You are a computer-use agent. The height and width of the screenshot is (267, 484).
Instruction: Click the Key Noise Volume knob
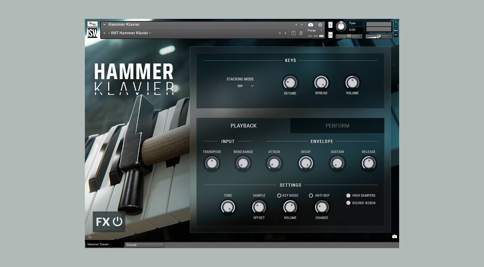pos(290,207)
